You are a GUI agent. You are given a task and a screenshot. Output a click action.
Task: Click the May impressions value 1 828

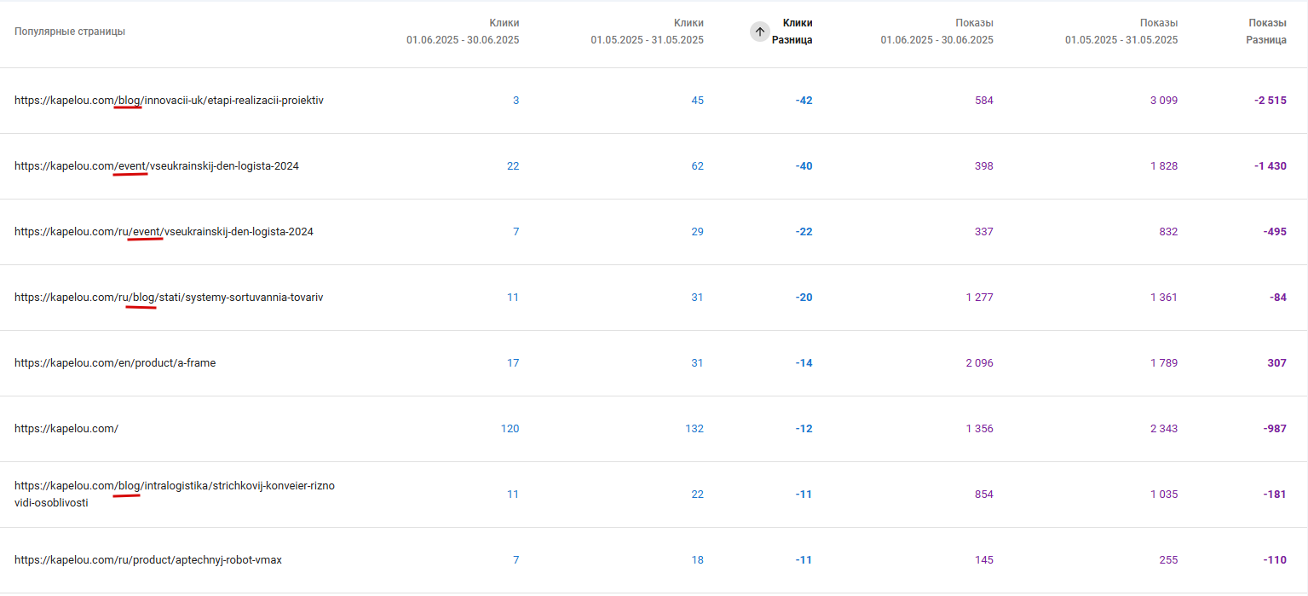point(1164,166)
